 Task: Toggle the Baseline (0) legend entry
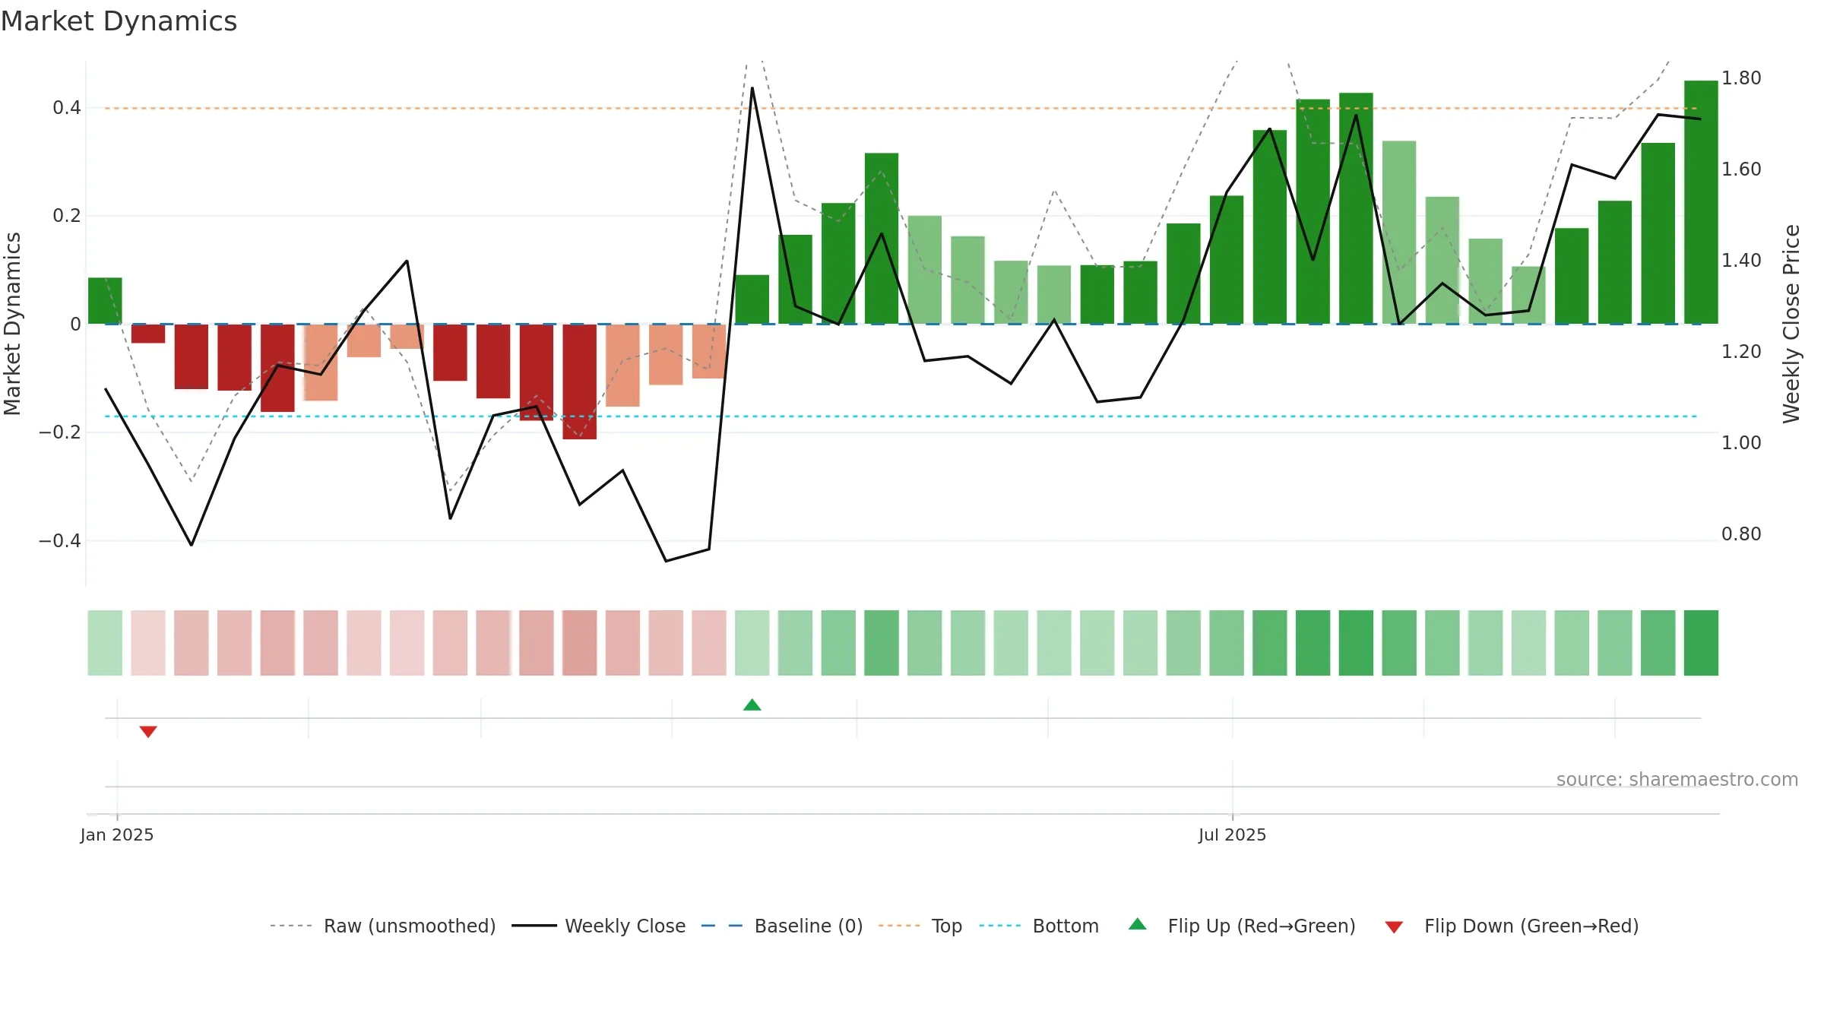[x=782, y=926]
